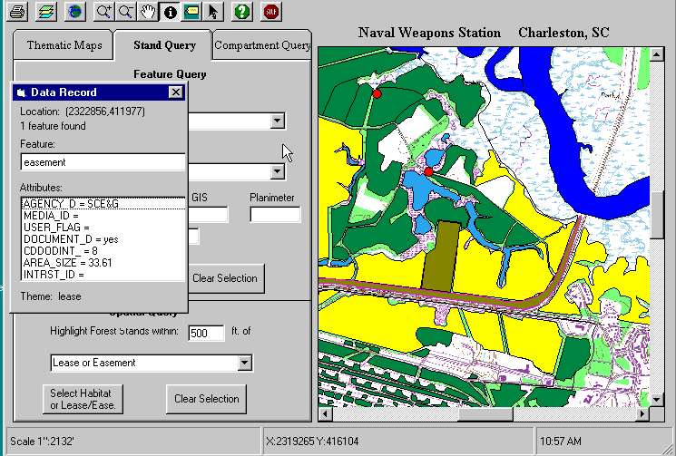This screenshot has height=456, width=676.
Task: Click the olive easement rectangle on map
Action: (x=441, y=256)
